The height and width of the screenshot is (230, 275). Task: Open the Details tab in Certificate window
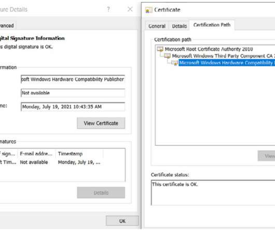pos(179,26)
